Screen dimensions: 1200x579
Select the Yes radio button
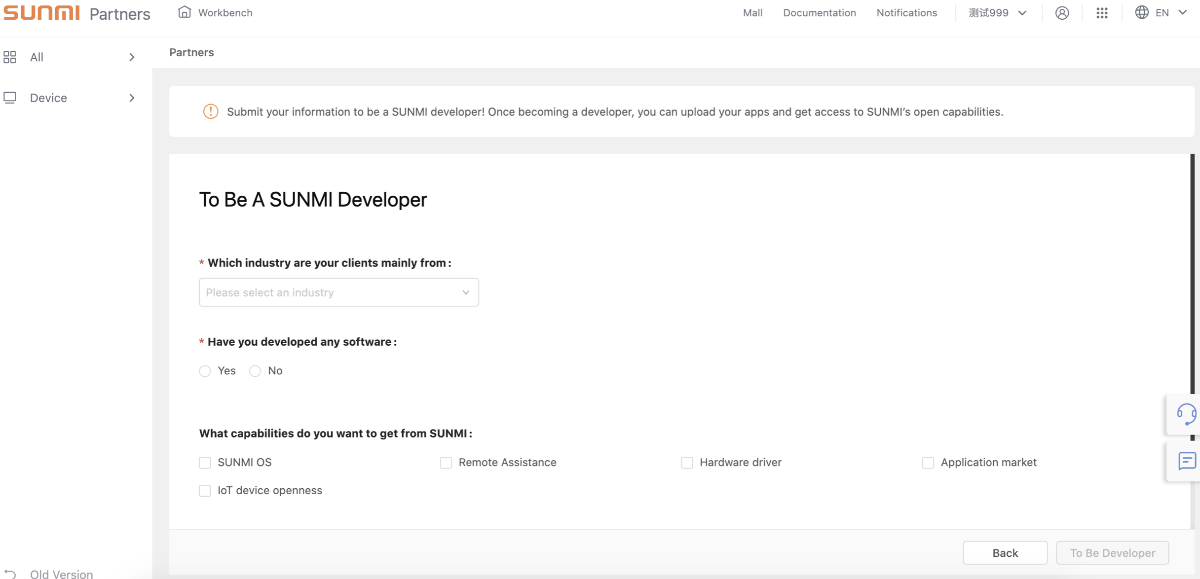[x=205, y=371]
